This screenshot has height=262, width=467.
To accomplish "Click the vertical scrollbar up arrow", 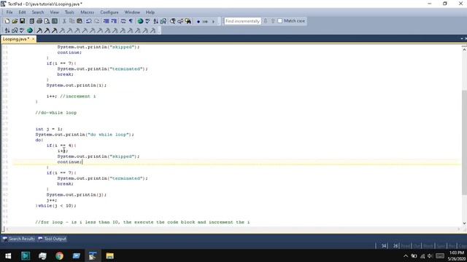I will [464, 49].
